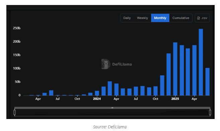Click the 150b y-axis label
Viewport: 220px width, 131px height.
(17, 55)
